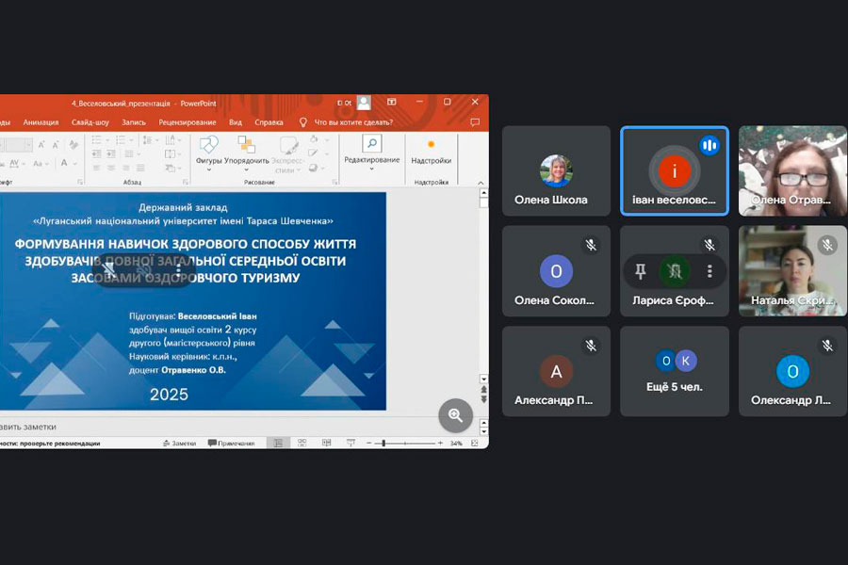The height and width of the screenshot is (565, 848).
Task: Open the Анимация tab
Action: tap(41, 122)
